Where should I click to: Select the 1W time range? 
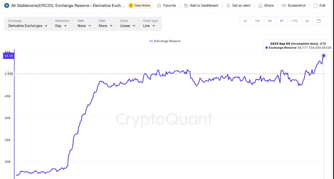click(257, 21)
